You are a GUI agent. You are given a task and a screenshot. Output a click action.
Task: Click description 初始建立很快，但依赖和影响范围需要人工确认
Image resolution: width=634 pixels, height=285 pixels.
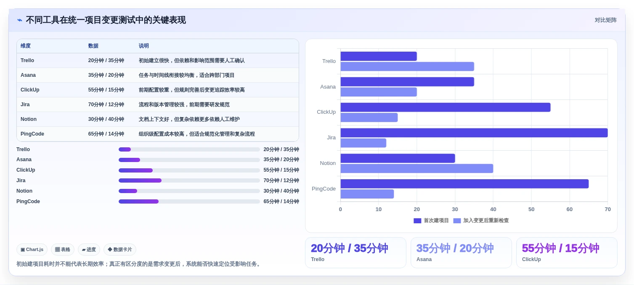pos(192,60)
